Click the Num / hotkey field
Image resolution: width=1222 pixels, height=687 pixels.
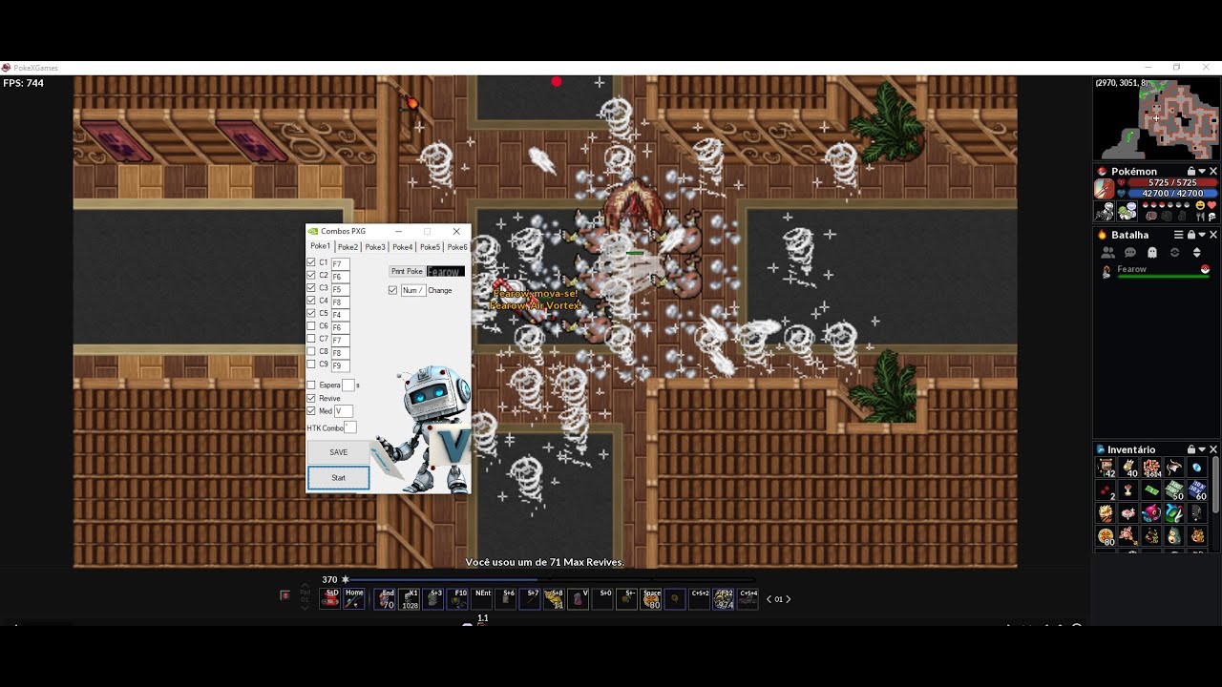pos(413,290)
